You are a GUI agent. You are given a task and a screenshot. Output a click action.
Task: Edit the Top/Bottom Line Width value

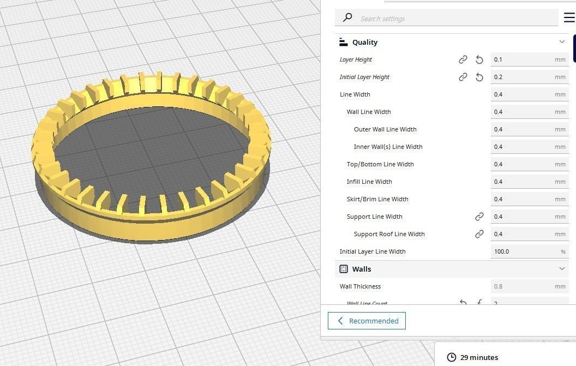coord(530,164)
